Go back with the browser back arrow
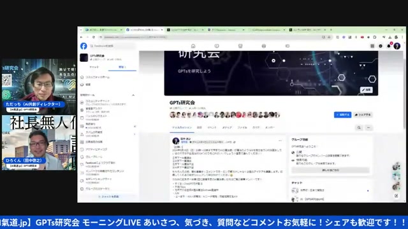This screenshot has width=408, height=229. pos(82,37)
